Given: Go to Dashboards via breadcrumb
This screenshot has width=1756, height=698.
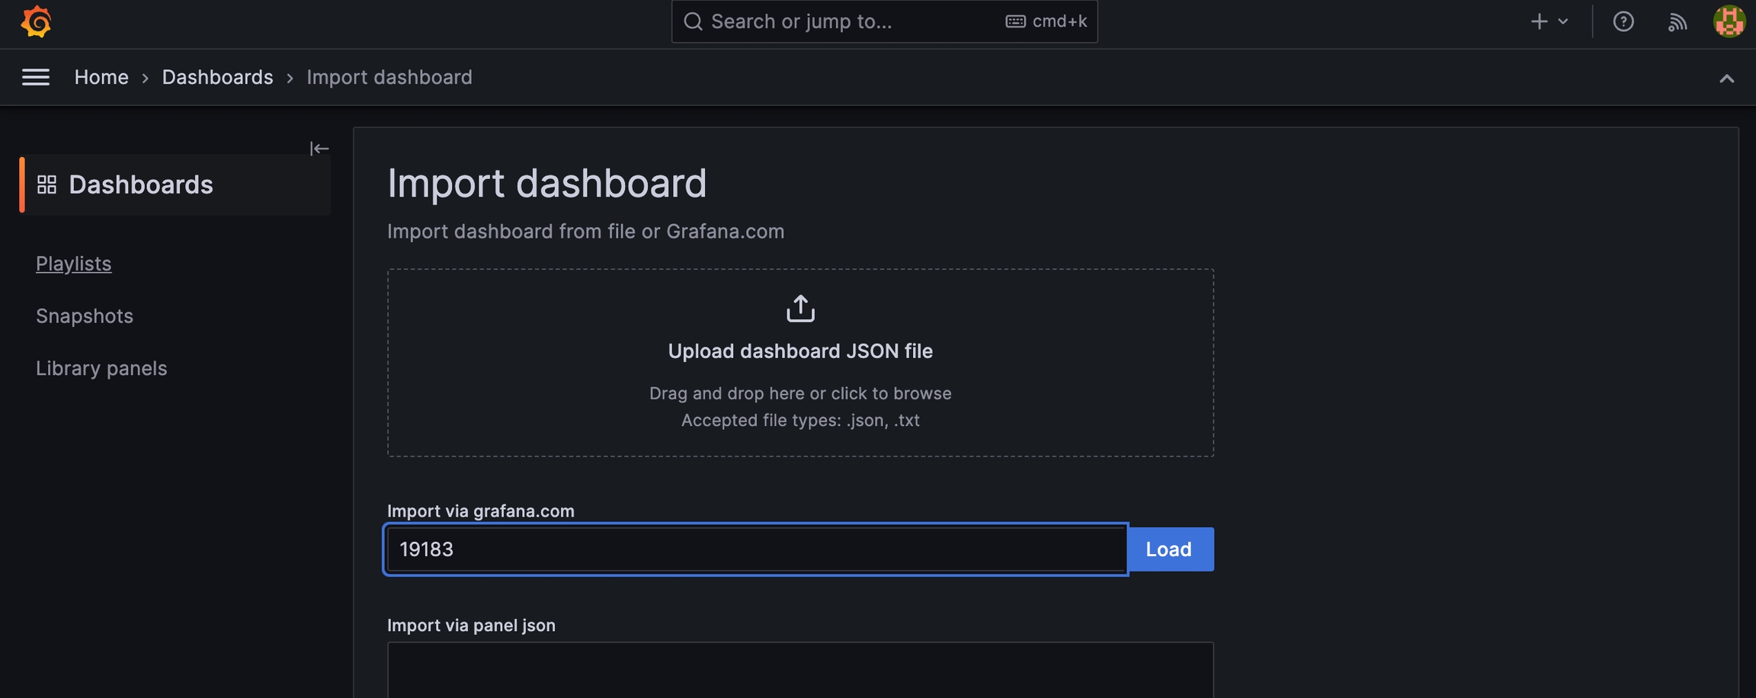Looking at the screenshot, I should [217, 77].
